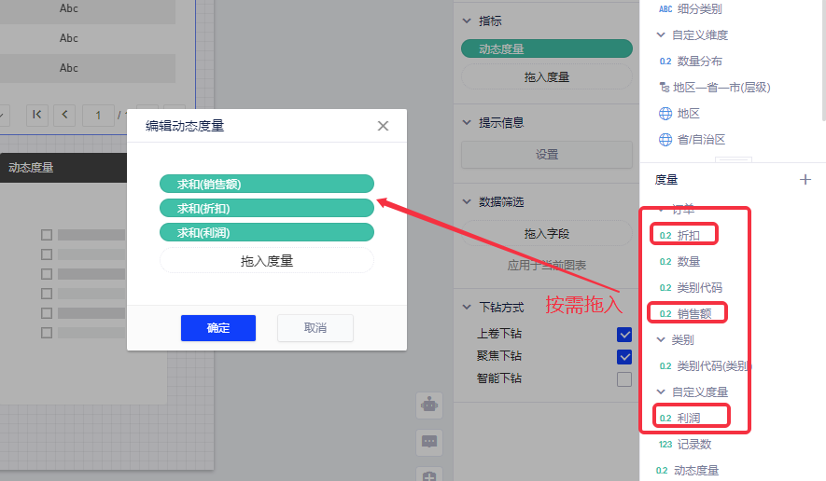This screenshot has height=481, width=826.
Task: Click the 取消 button
Action: click(315, 328)
